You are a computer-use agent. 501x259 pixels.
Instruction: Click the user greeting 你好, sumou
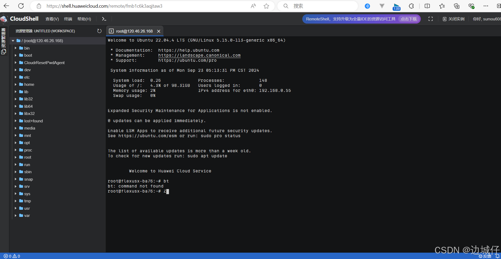487,19
